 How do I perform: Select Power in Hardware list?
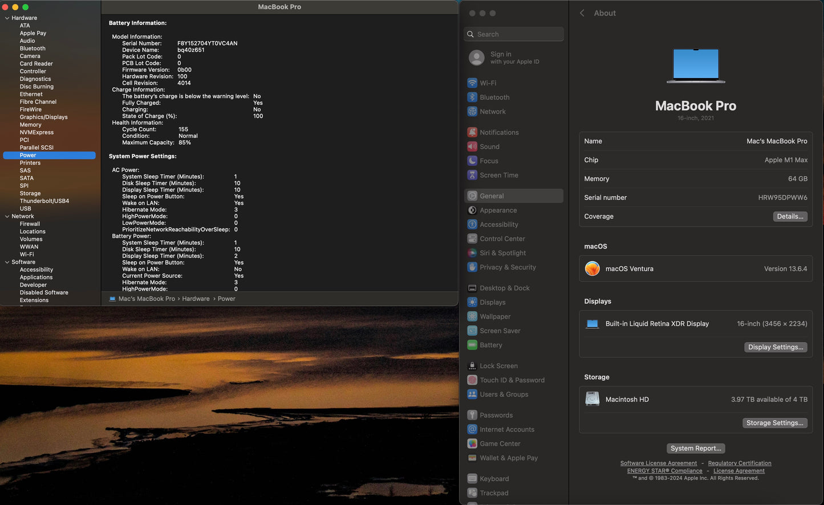click(49, 155)
